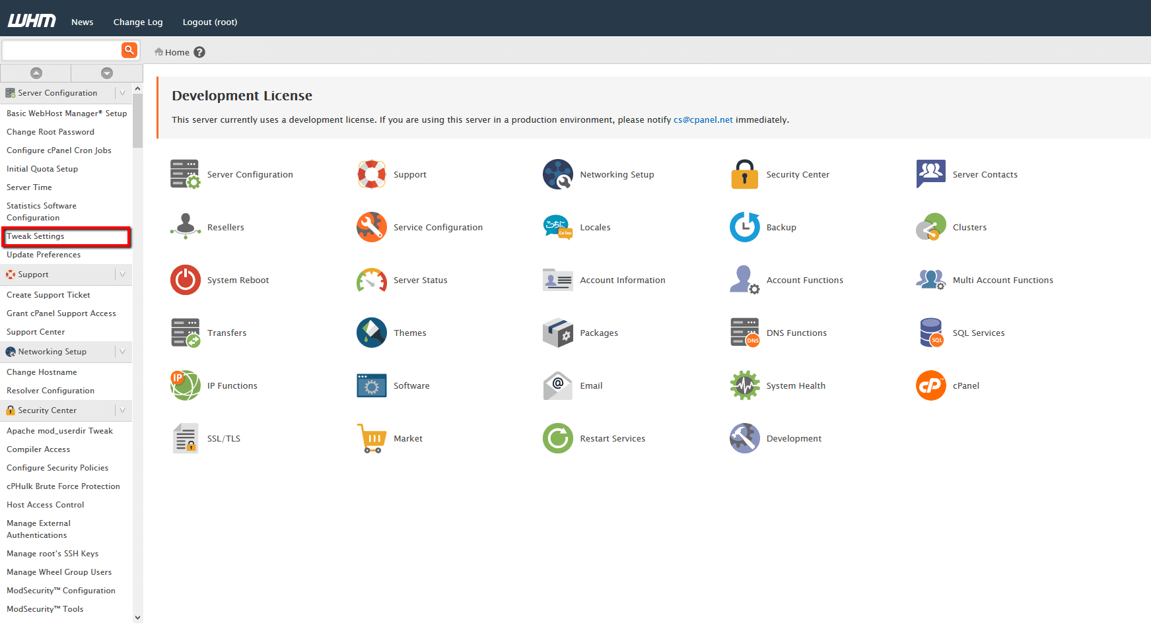This screenshot has width=1151, height=623.
Task: Open the Service Configuration wrench icon
Action: (x=372, y=227)
